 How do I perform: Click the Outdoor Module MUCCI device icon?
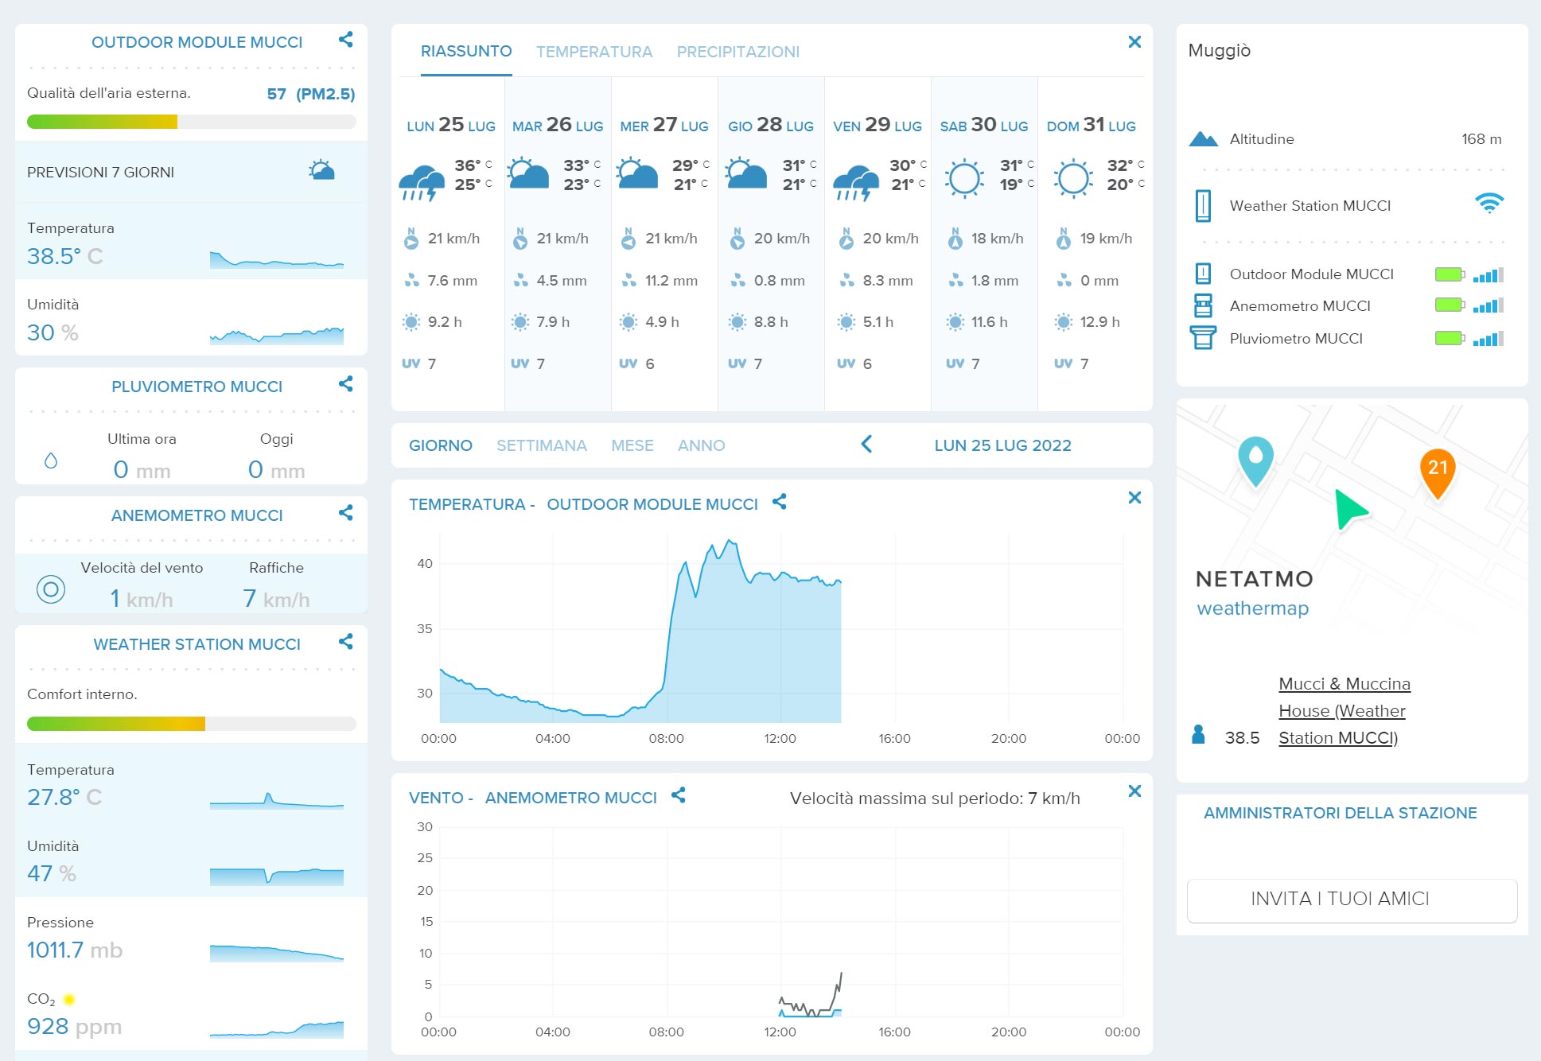coord(1204,274)
